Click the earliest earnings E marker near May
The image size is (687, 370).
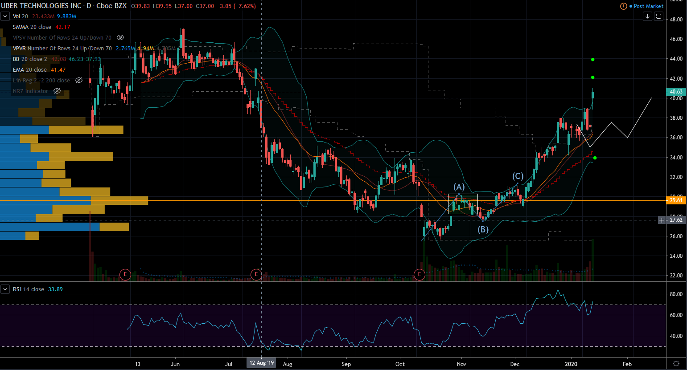tap(125, 274)
